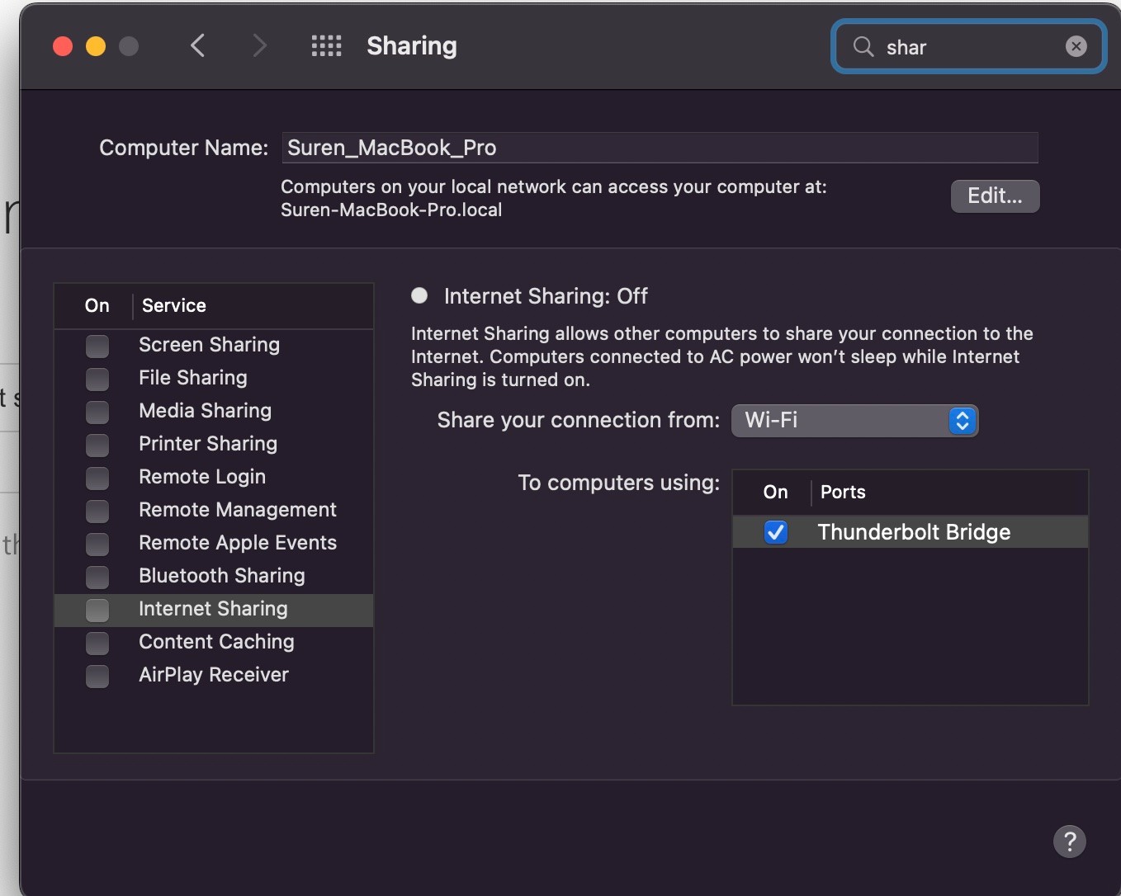Click the red close window button
Screen dimensions: 1121x896
(63, 46)
